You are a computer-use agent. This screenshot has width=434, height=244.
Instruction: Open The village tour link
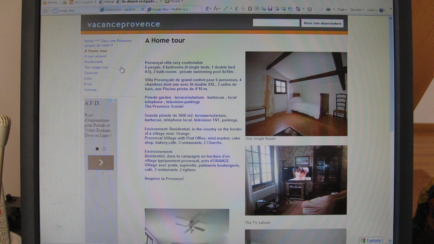click(x=96, y=67)
